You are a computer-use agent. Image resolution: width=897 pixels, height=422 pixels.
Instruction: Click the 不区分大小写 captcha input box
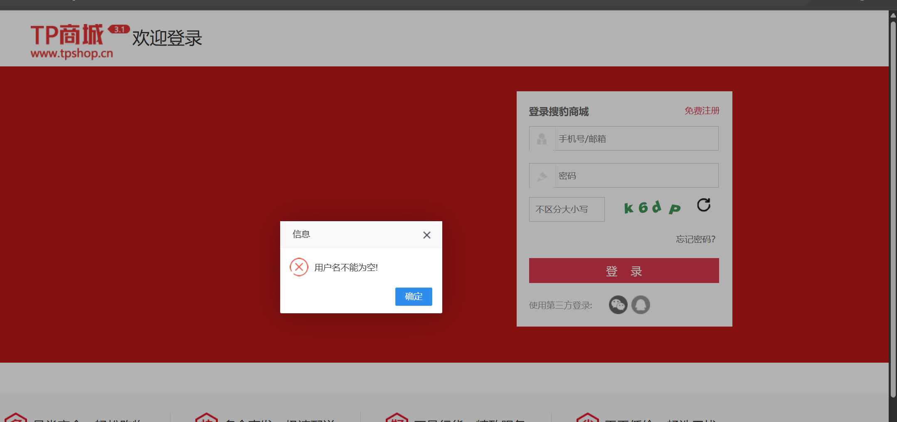(x=566, y=209)
